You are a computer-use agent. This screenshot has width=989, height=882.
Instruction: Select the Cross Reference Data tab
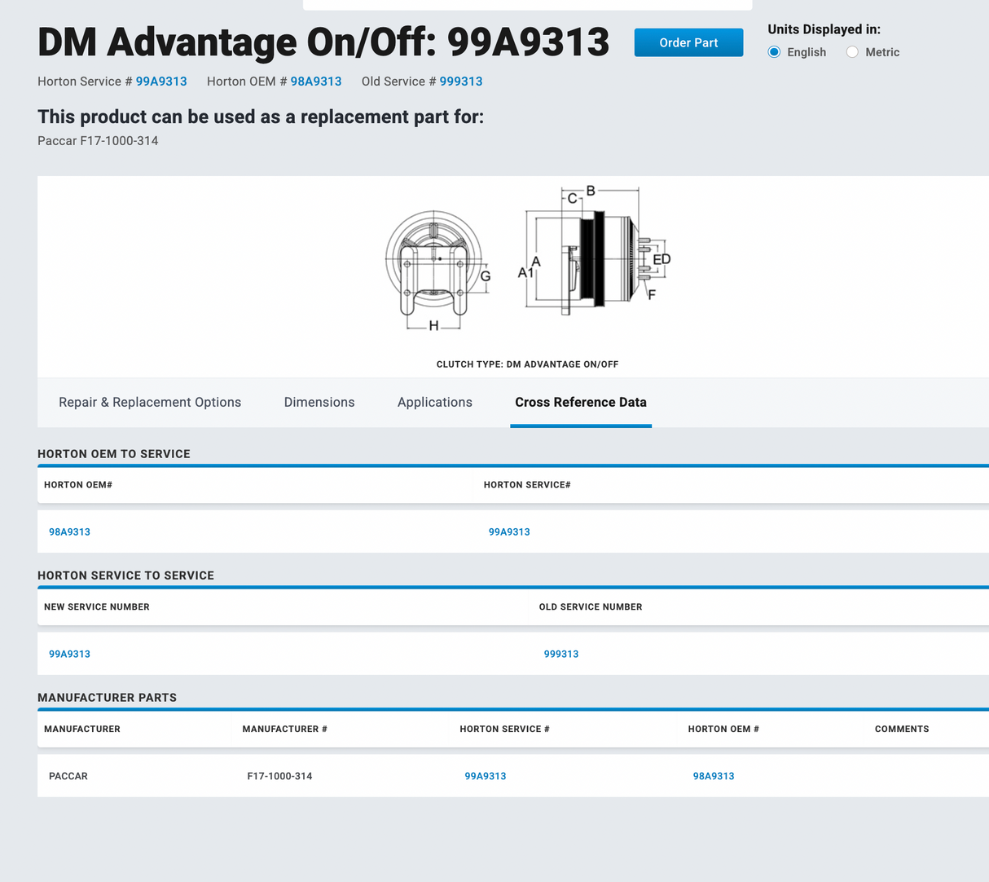581,402
